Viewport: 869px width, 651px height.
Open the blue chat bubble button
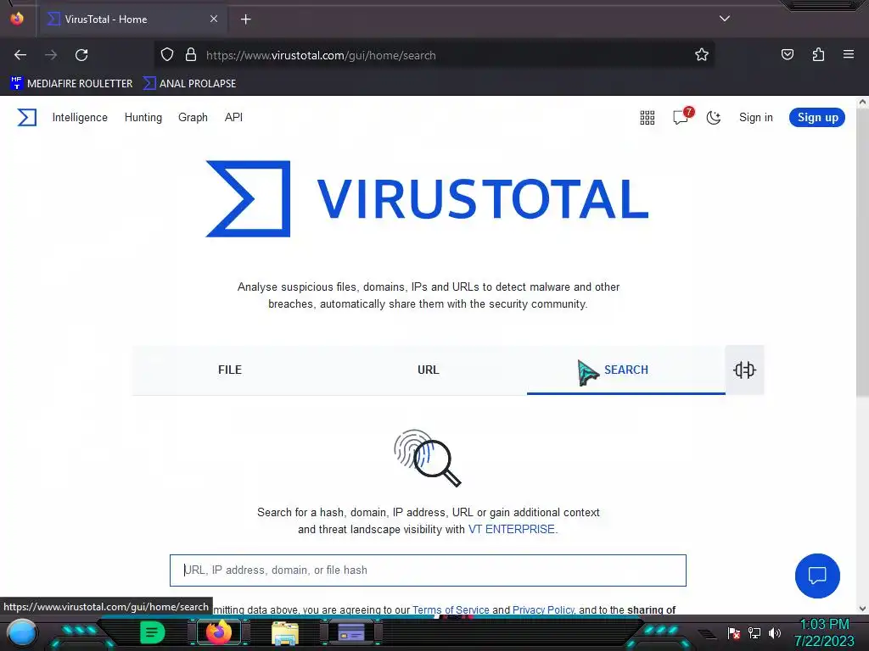click(817, 576)
